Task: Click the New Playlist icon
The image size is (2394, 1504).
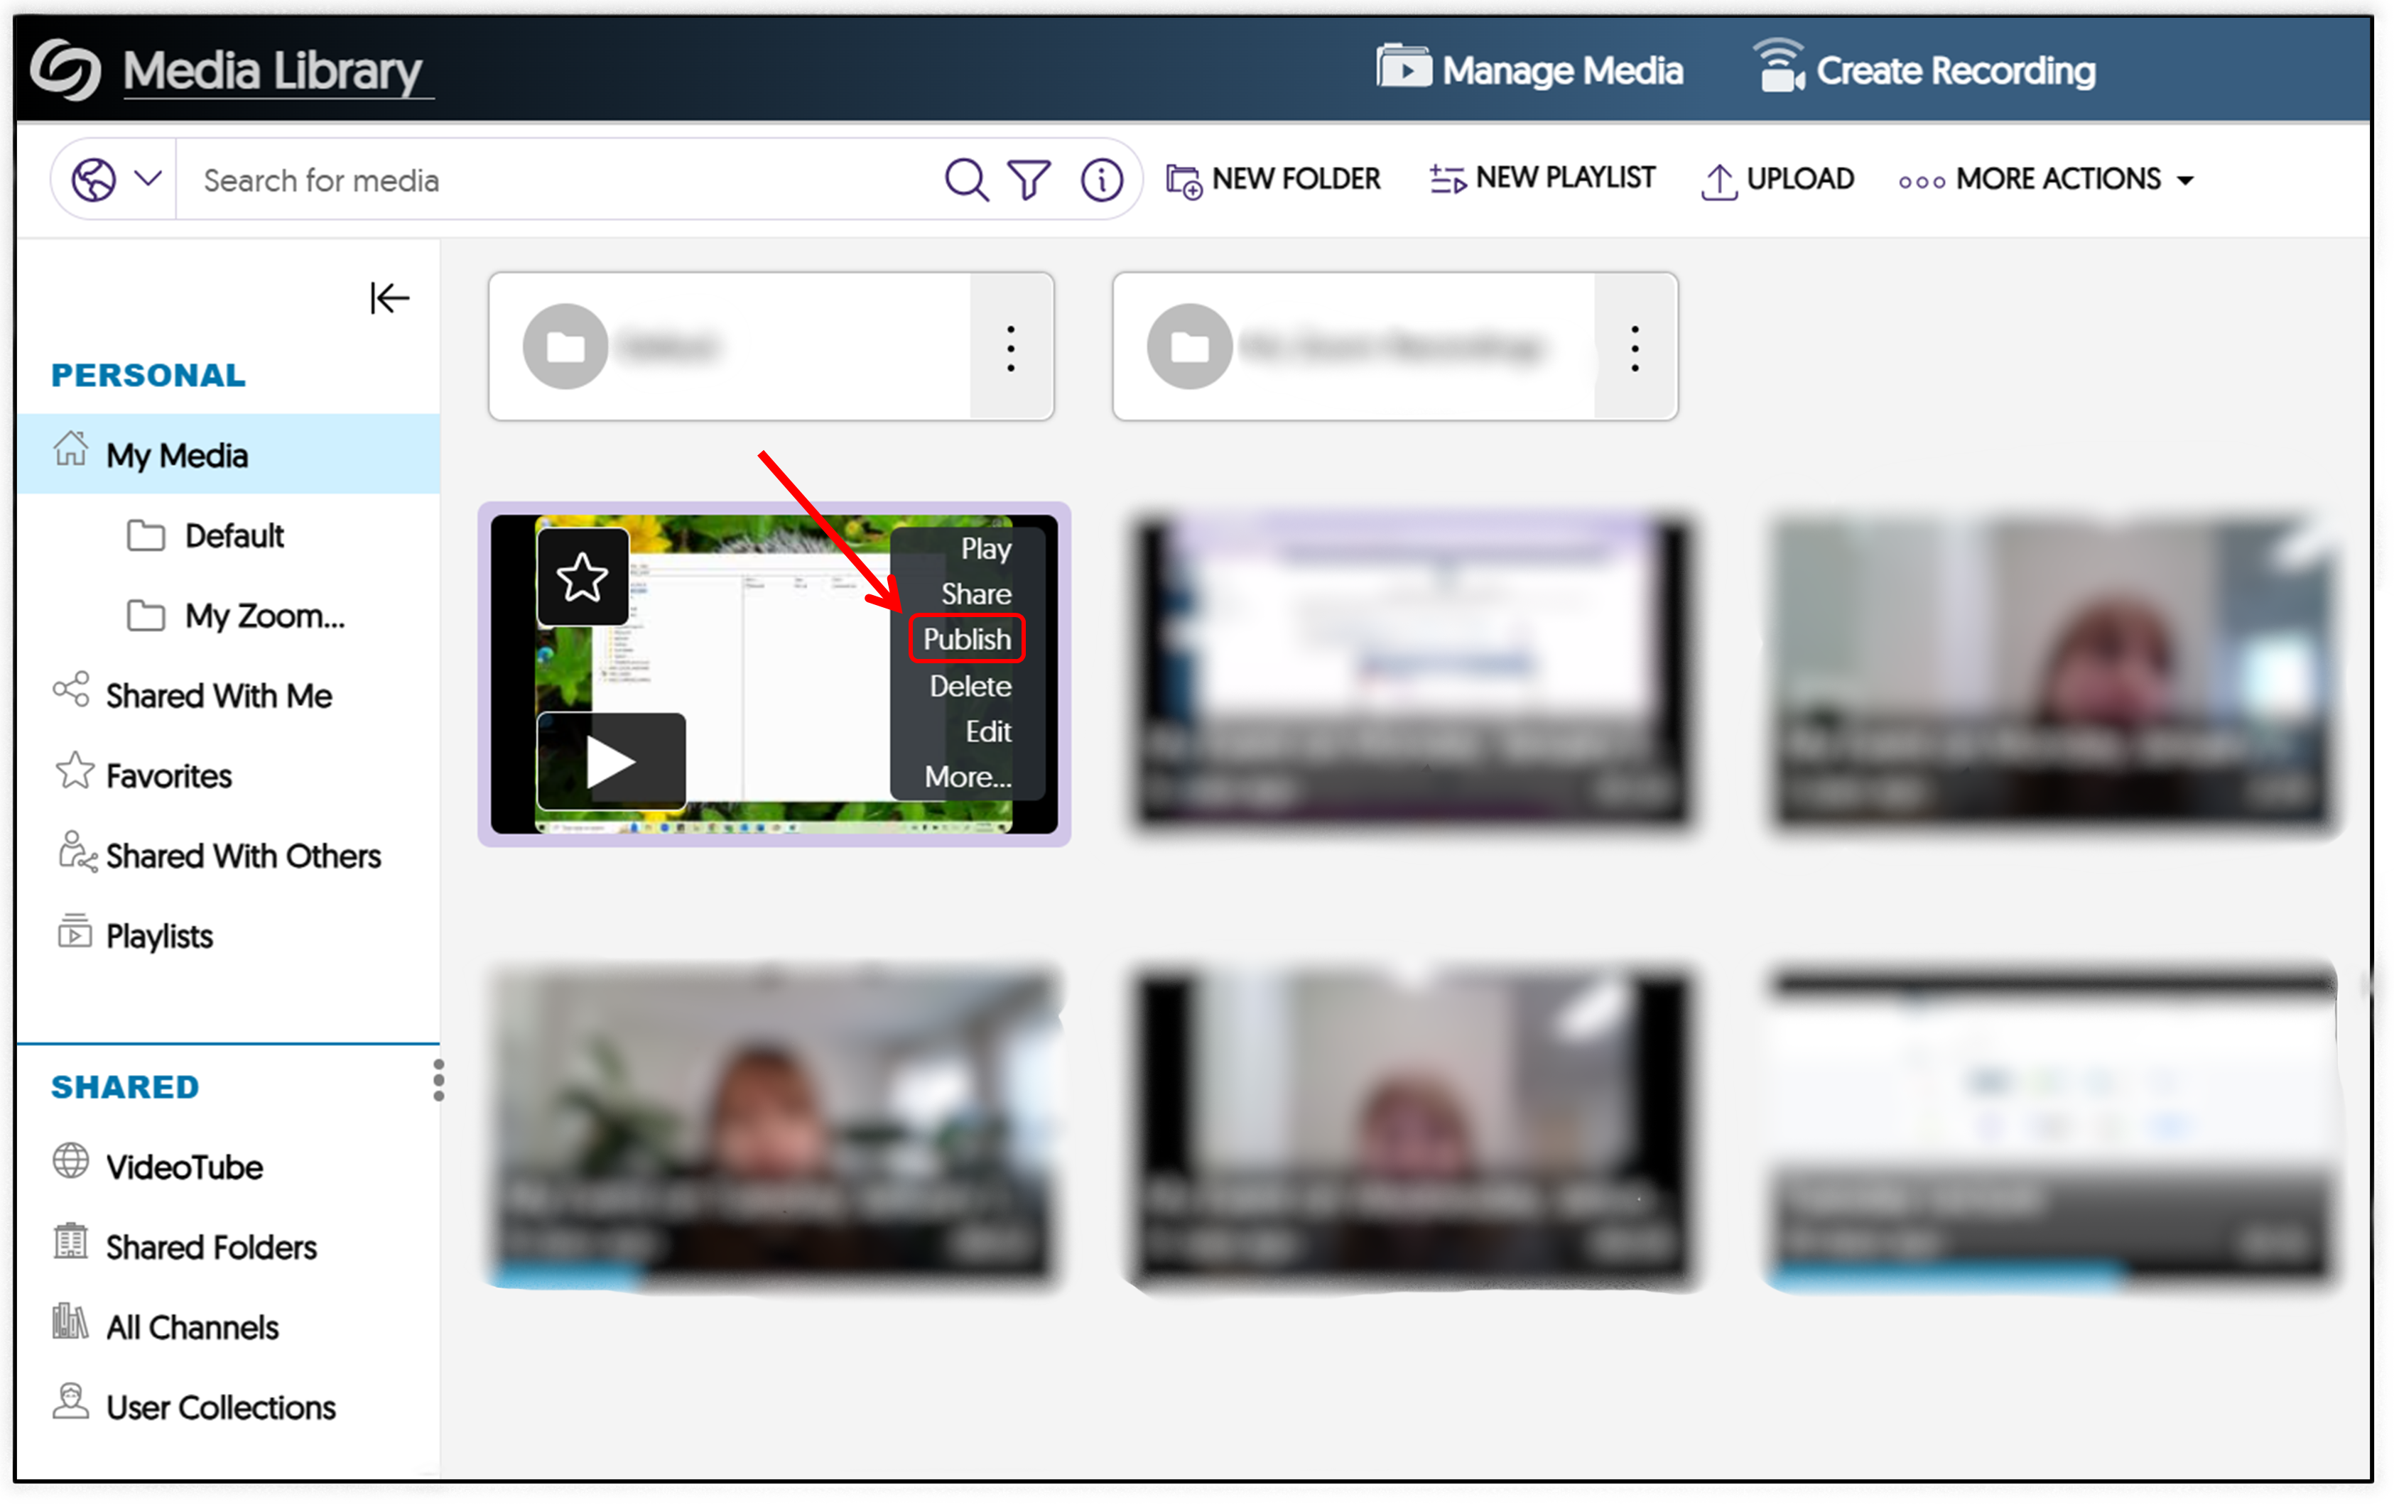Action: tap(1448, 179)
